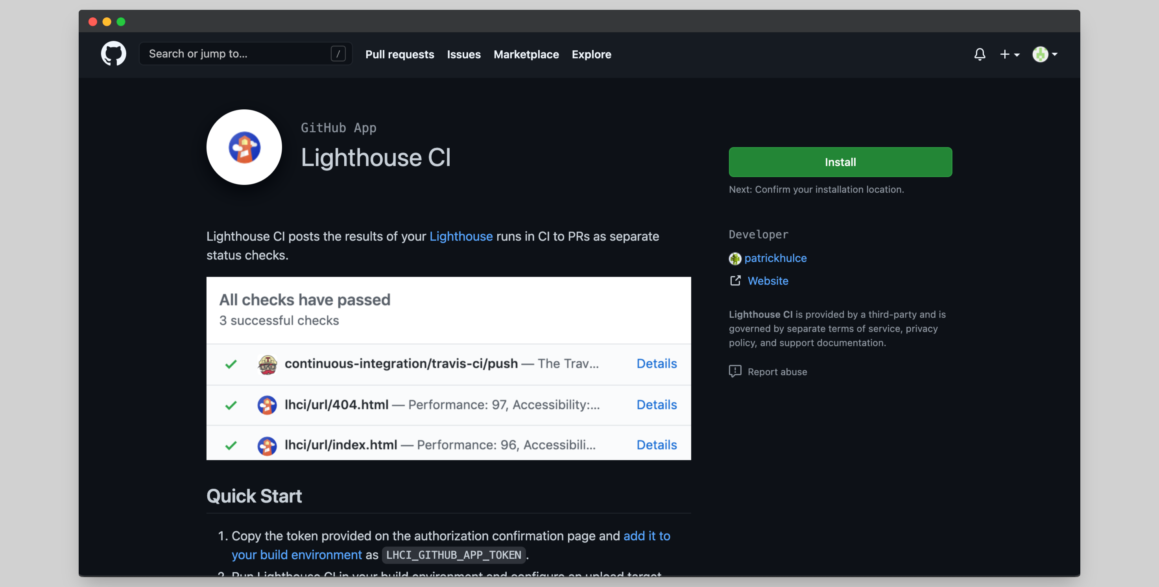
Task: Close the window with the red button
Action: (93, 22)
